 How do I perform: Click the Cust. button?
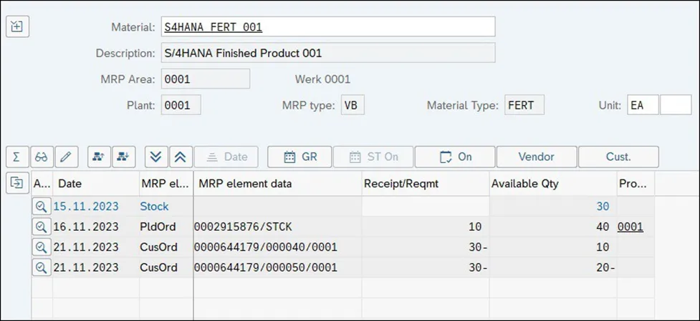(x=618, y=157)
